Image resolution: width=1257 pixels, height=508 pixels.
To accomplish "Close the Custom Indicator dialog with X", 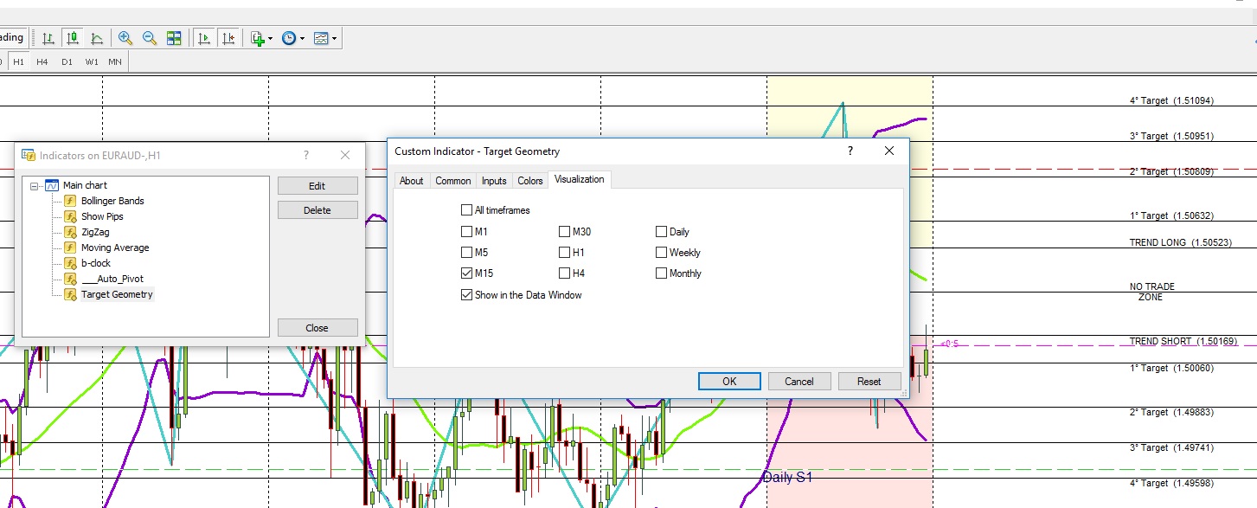I will (x=889, y=151).
